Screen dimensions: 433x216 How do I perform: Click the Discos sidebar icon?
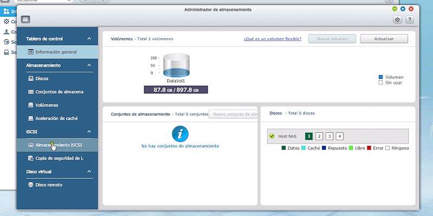pyautogui.click(x=31, y=78)
